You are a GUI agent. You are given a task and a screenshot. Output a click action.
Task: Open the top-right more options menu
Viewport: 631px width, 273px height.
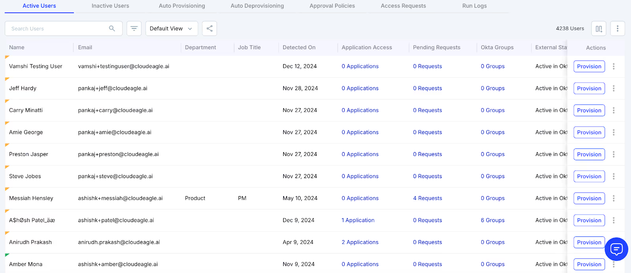(618, 28)
